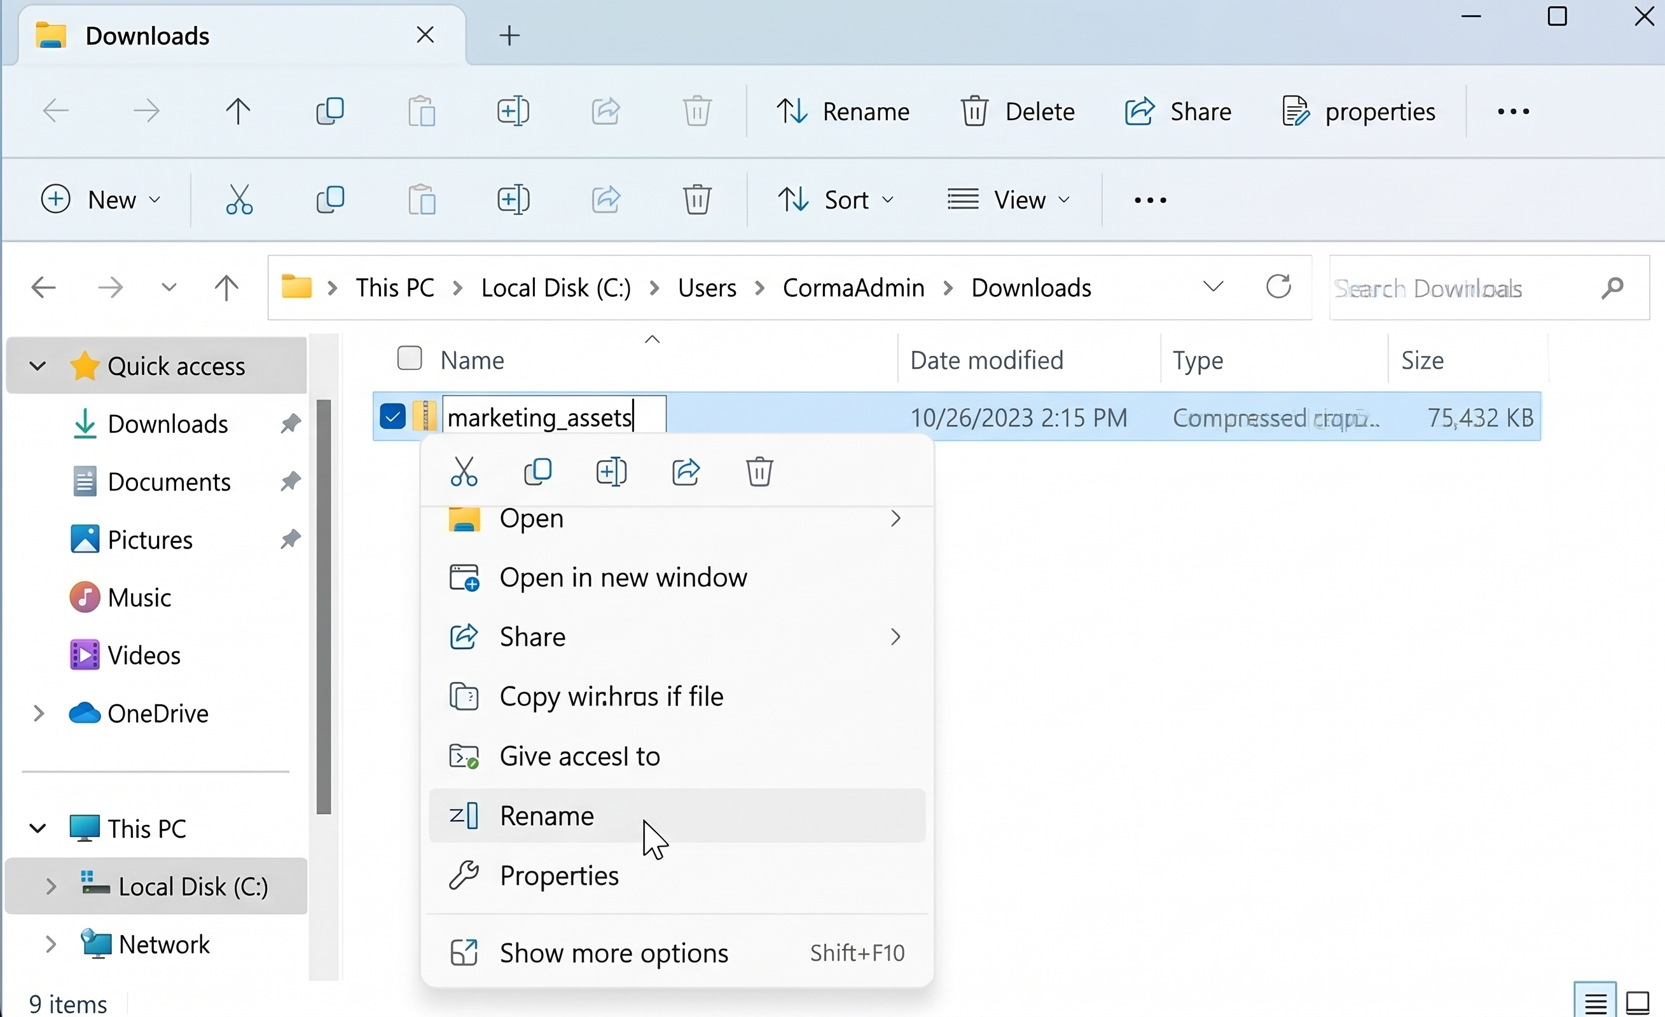Screen dimensions: 1665x1017
Task: Open the New dropdown menu
Action: (101, 200)
